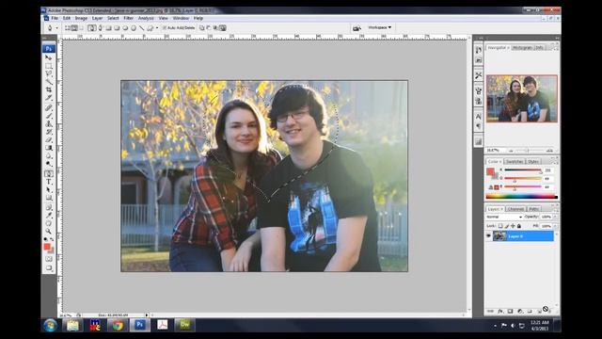The height and width of the screenshot is (339, 602).
Task: Switch to the Channels tab
Action: (515, 209)
